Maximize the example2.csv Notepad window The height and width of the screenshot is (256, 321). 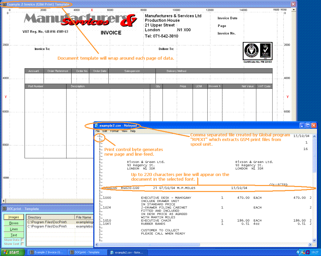(308, 125)
